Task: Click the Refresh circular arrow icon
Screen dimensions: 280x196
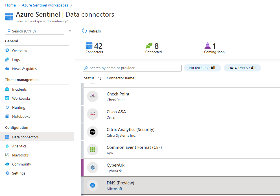Action: pyautogui.click(x=84, y=31)
